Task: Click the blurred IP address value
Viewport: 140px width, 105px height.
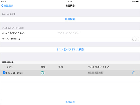Action: click(96, 73)
